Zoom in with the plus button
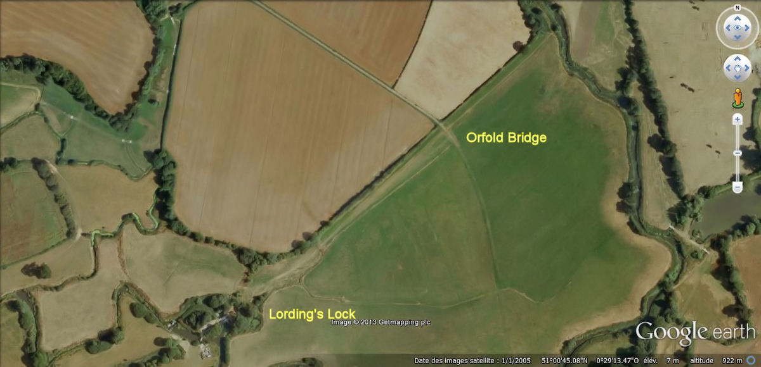Viewport: 761px width, 367px height. click(737, 119)
